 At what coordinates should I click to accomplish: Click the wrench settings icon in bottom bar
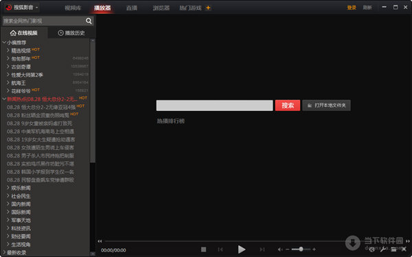(x=383, y=249)
